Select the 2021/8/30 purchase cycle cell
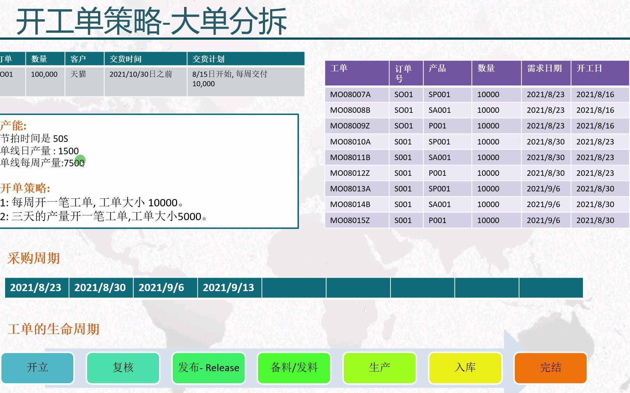The image size is (630, 393). click(x=101, y=287)
